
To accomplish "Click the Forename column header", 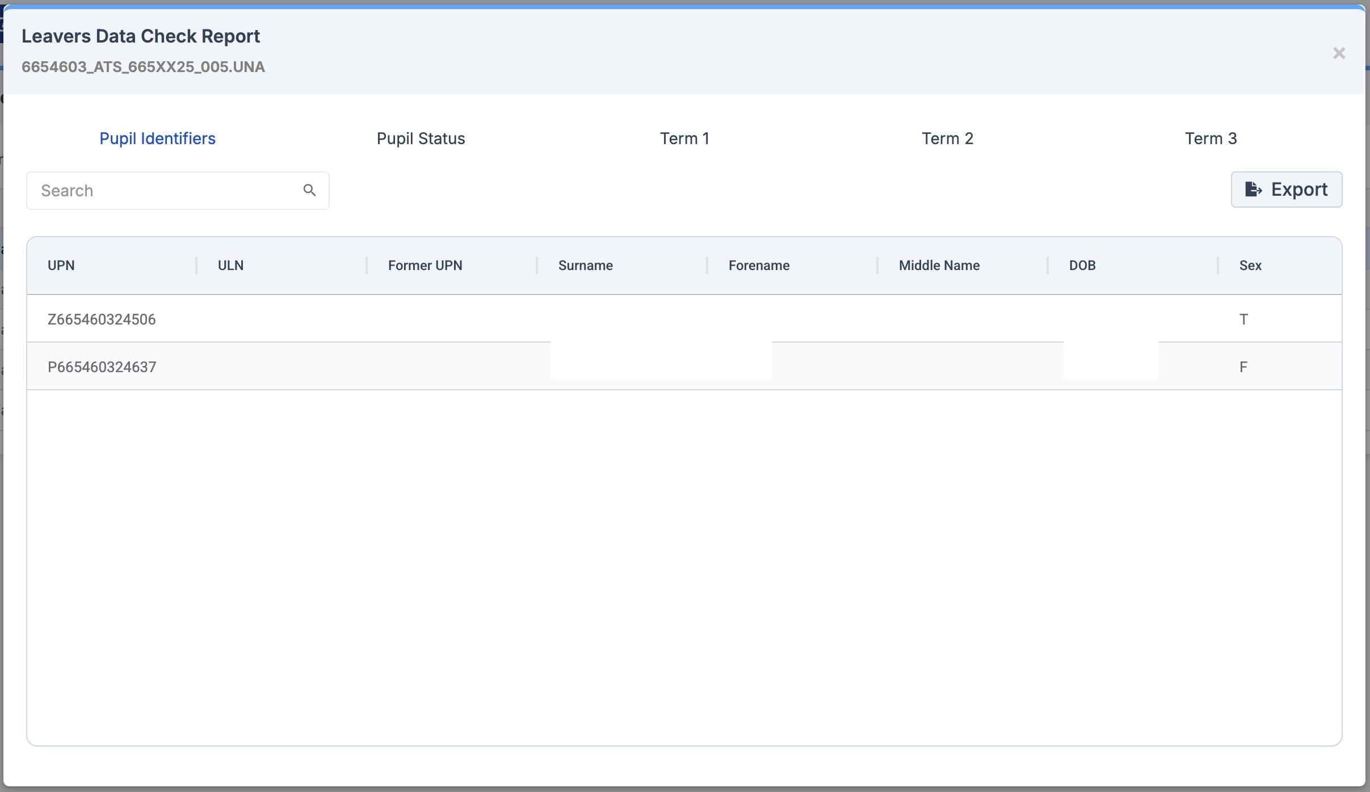I will coord(759,266).
